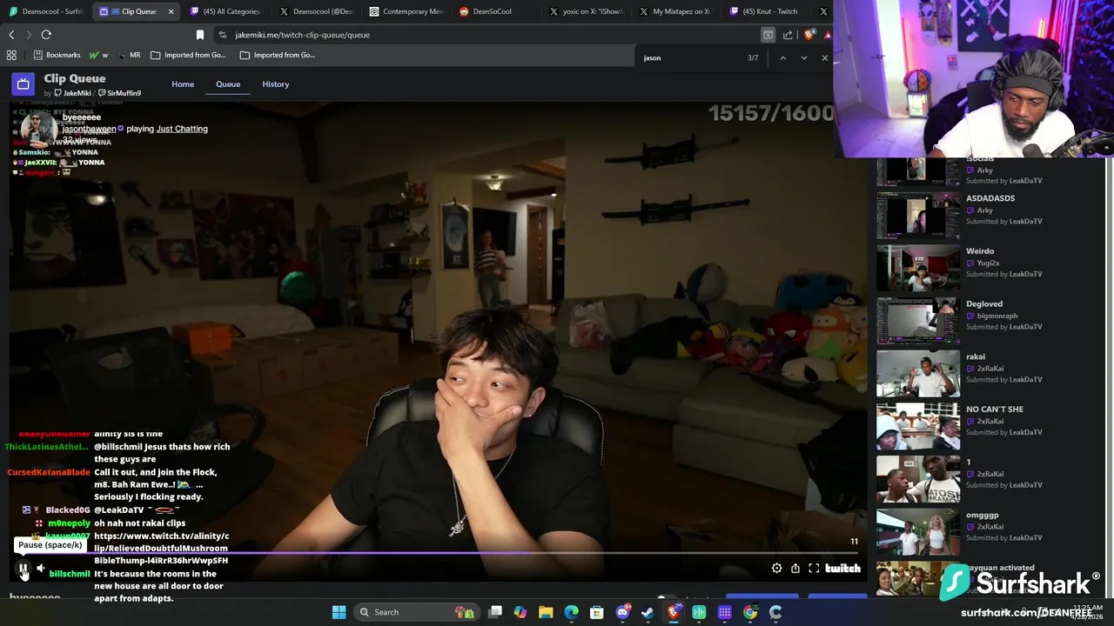The image size is (1114, 626).
Task: Switch to the (45) All Categories tab
Action: 225,11
